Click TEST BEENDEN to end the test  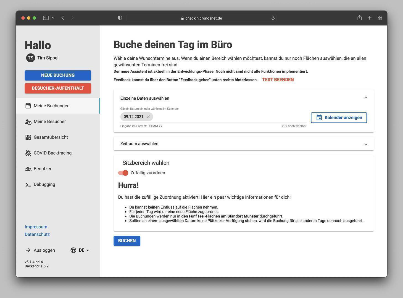(278, 80)
